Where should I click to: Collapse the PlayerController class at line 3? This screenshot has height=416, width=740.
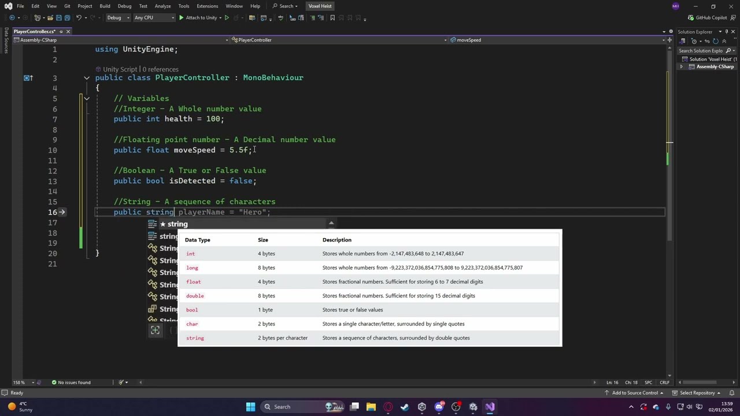pyautogui.click(x=87, y=78)
